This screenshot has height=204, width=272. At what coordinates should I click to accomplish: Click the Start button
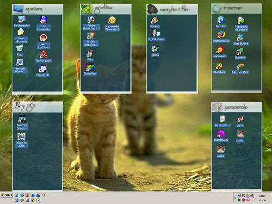click(7, 195)
